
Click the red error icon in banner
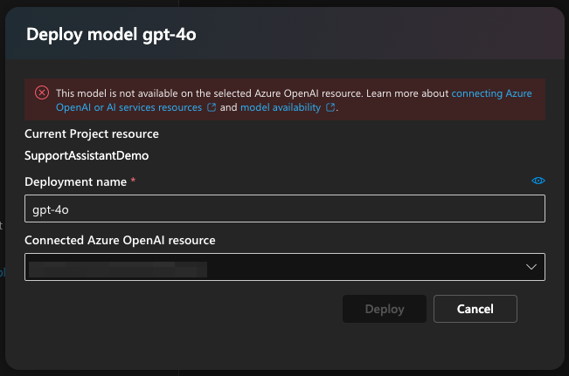(42, 92)
